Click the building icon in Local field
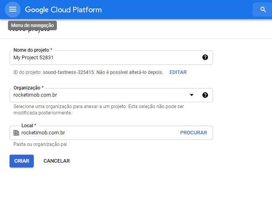 (x=16, y=133)
